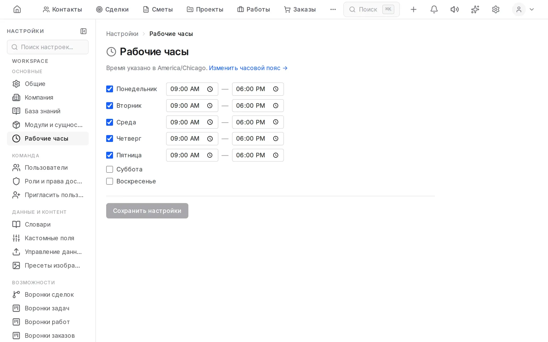Click the global Поиск search box

click(371, 9)
